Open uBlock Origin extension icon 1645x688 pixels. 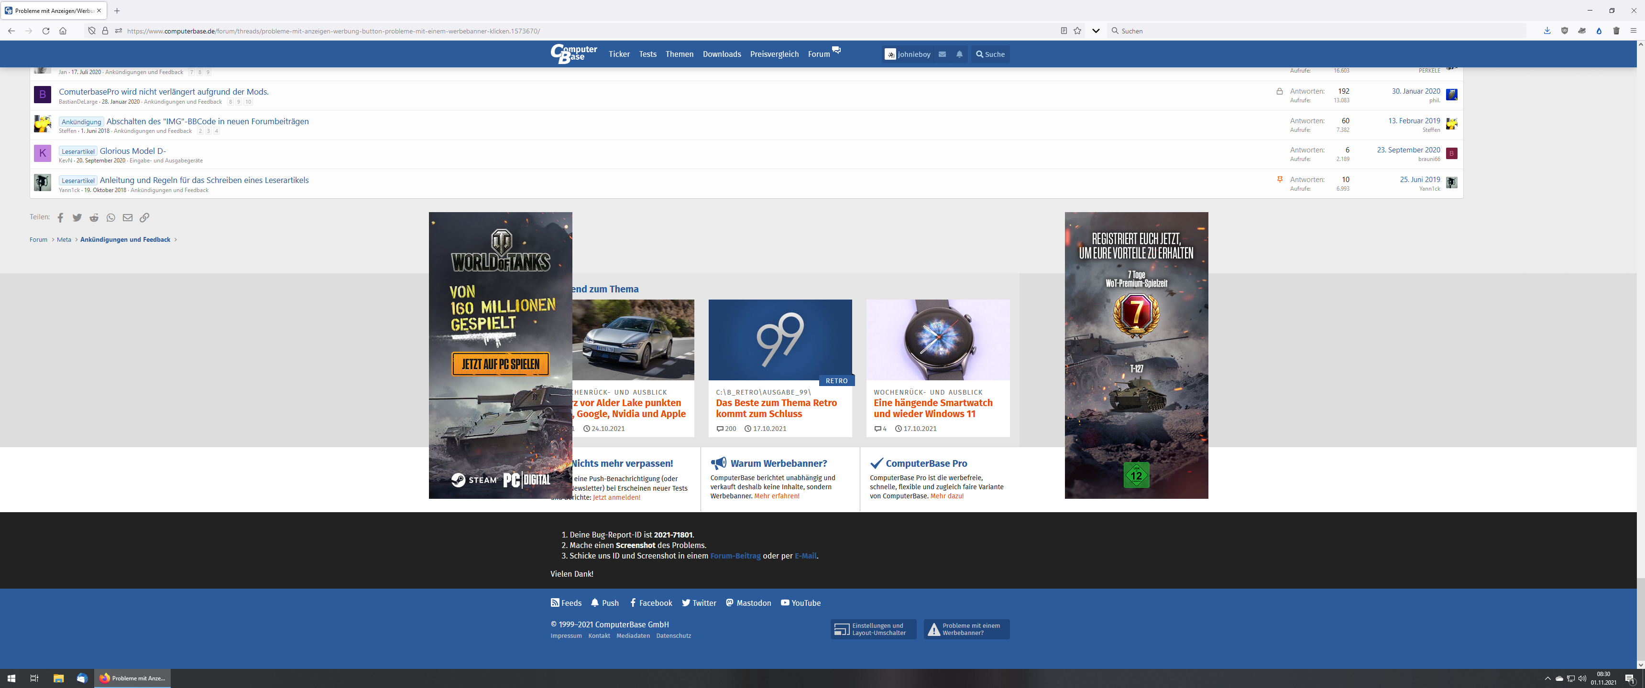(x=1565, y=31)
